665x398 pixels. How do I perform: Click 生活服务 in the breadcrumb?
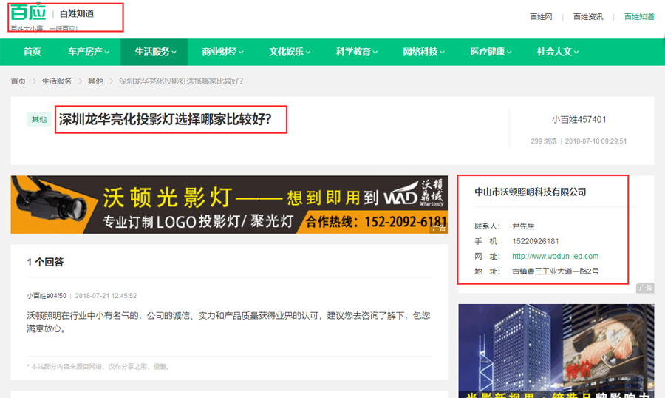click(56, 81)
